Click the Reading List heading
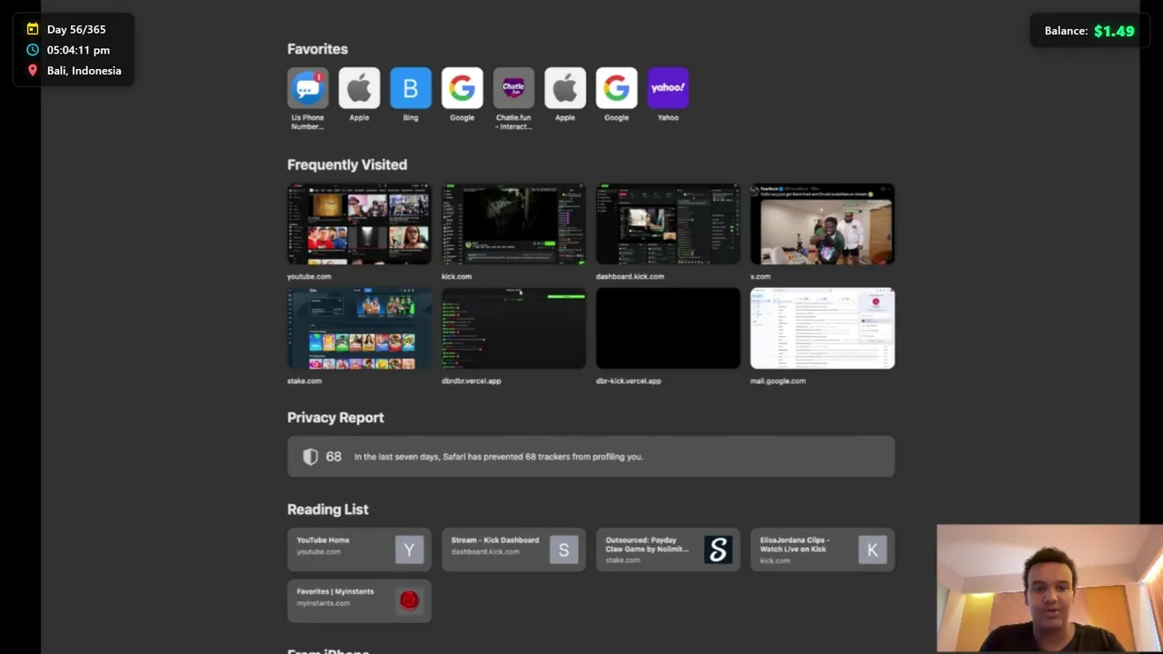The height and width of the screenshot is (654, 1163). pyautogui.click(x=328, y=510)
